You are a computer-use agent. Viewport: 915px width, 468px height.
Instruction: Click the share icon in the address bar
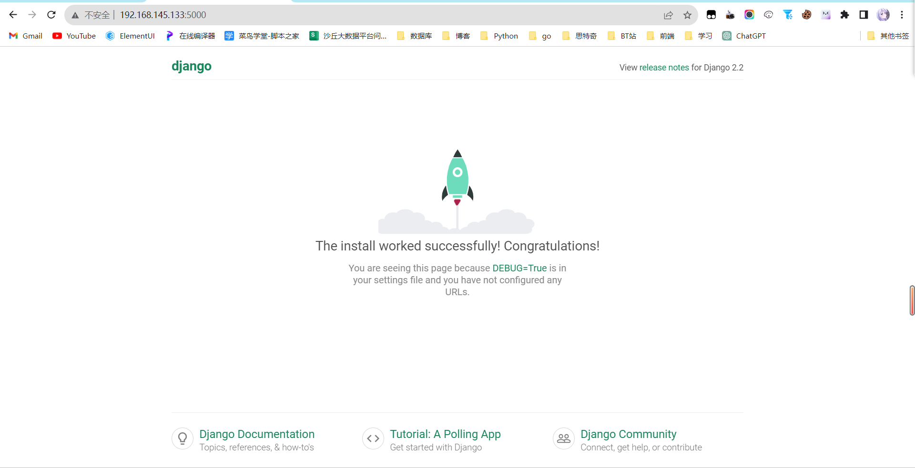click(x=668, y=15)
